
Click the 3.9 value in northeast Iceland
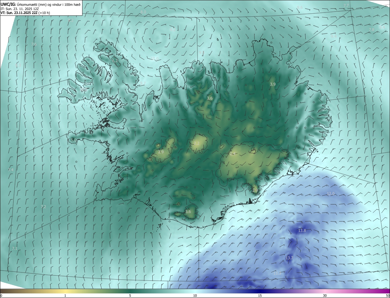click(x=273, y=84)
